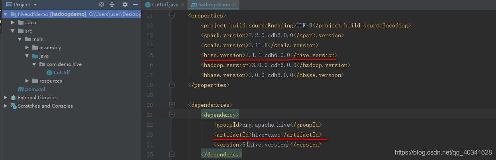
Task: Open the Project view dropdown
Action: pyautogui.click(x=35, y=5)
